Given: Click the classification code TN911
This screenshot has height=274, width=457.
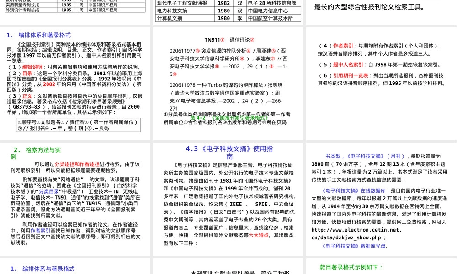Looking at the screenshot, I should click(212, 40).
